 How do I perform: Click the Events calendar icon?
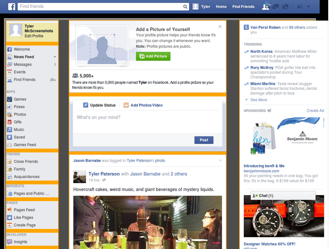(x=9, y=72)
